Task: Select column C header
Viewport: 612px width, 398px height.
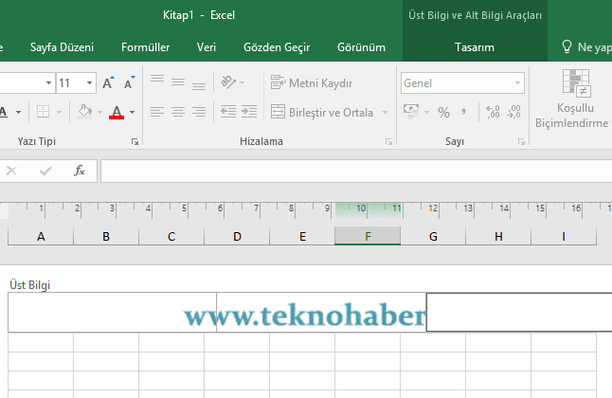Action: click(x=171, y=236)
